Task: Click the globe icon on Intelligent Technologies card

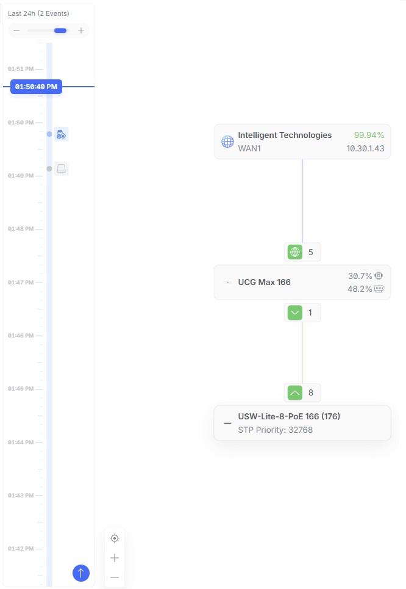Action: [227, 142]
